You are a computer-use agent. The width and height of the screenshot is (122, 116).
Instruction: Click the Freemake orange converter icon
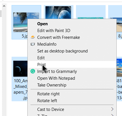tap(33, 37)
